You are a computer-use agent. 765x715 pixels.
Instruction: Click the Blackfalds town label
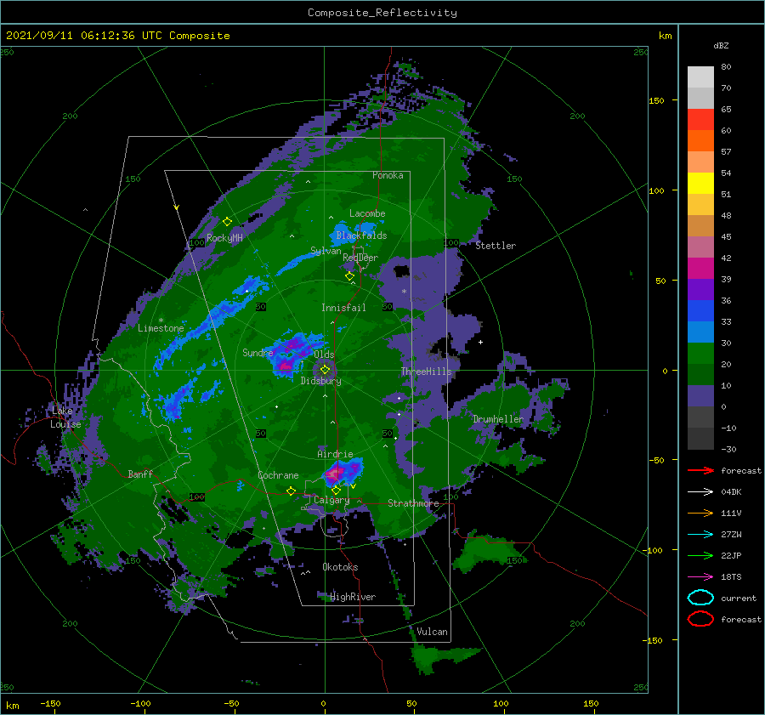[x=361, y=235]
